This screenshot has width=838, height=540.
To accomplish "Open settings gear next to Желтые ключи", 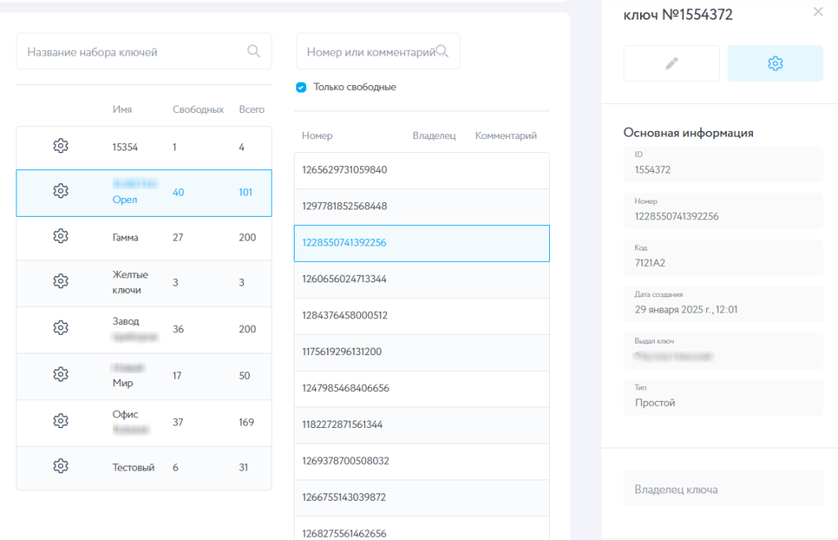I will tap(60, 281).
